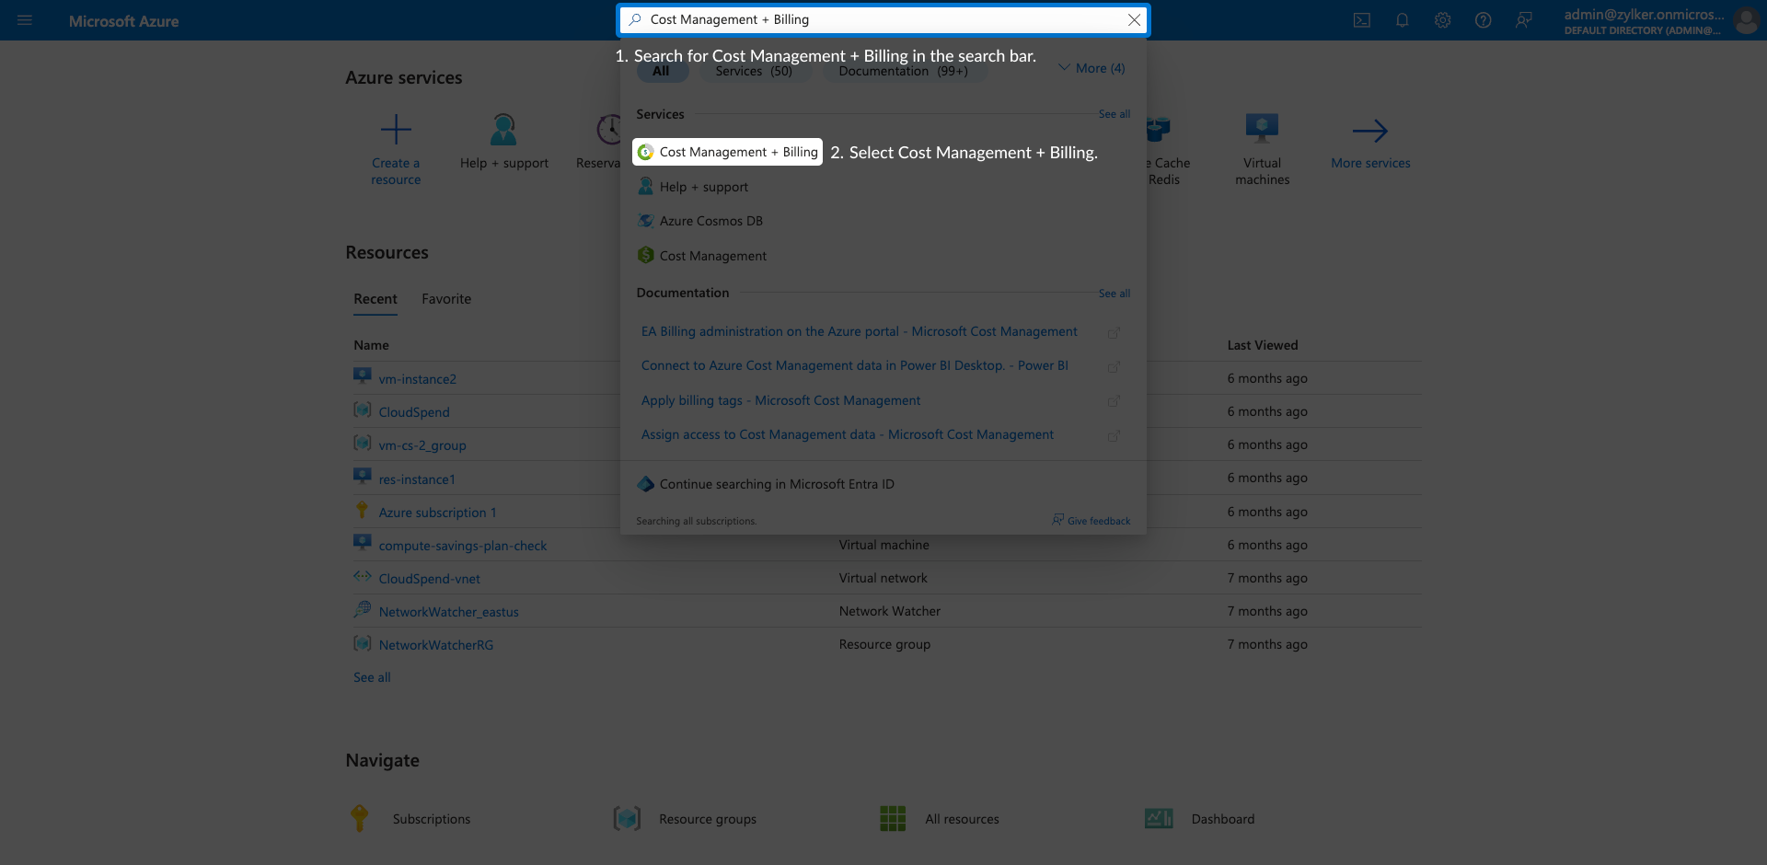Viewport: 1767px width, 865px height.
Task: Click the Dashboard chart icon in Navigate
Action: pyautogui.click(x=1159, y=818)
